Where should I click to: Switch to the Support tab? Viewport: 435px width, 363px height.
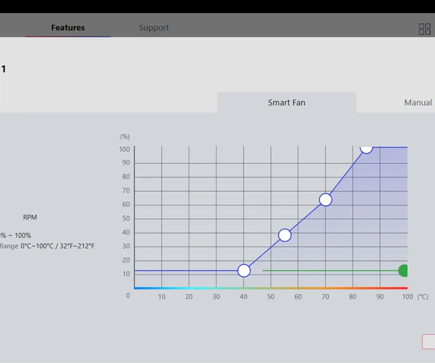coord(153,28)
